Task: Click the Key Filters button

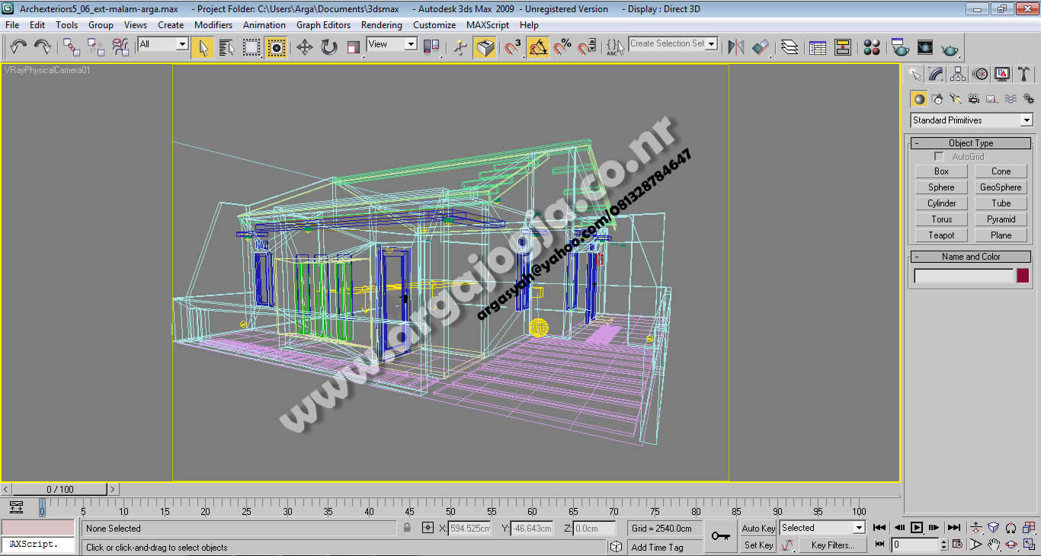Action: coord(833,545)
